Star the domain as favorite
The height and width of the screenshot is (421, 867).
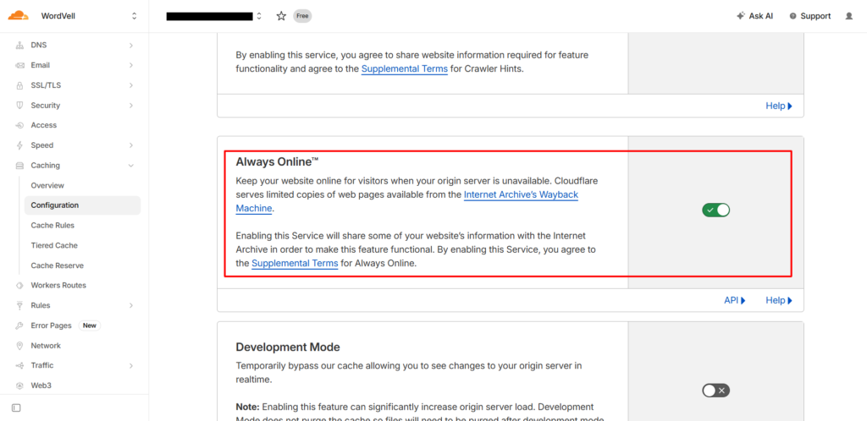[281, 16]
